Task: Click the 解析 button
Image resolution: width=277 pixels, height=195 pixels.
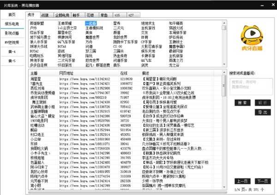Action: 263,103
